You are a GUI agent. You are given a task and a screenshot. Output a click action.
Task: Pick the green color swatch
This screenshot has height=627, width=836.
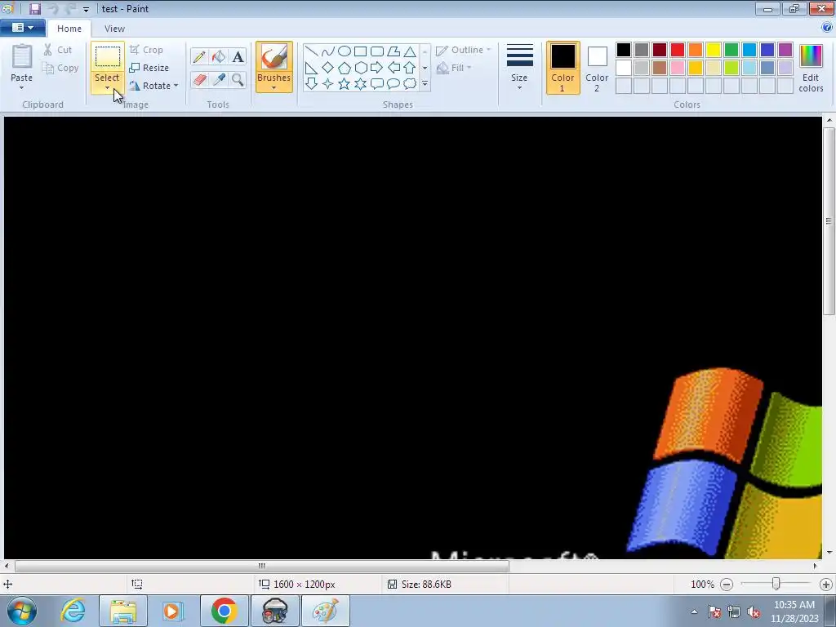(x=731, y=50)
